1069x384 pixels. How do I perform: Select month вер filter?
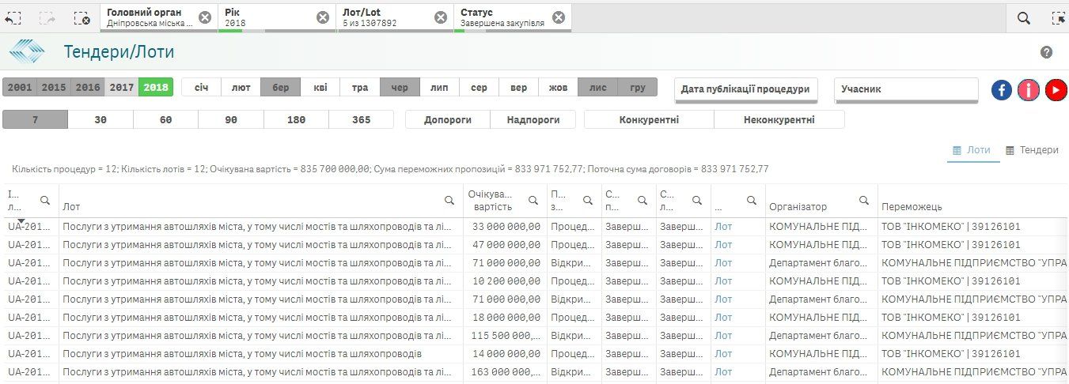(518, 88)
